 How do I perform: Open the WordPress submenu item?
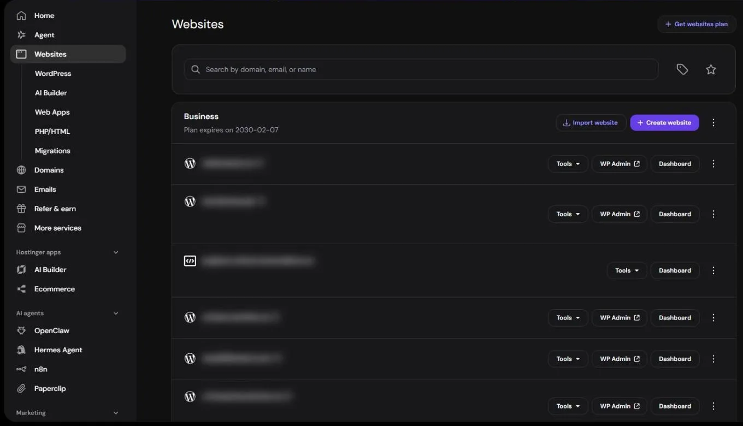coord(53,74)
